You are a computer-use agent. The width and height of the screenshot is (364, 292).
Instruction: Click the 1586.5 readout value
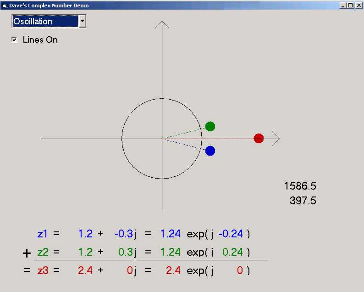click(x=300, y=186)
